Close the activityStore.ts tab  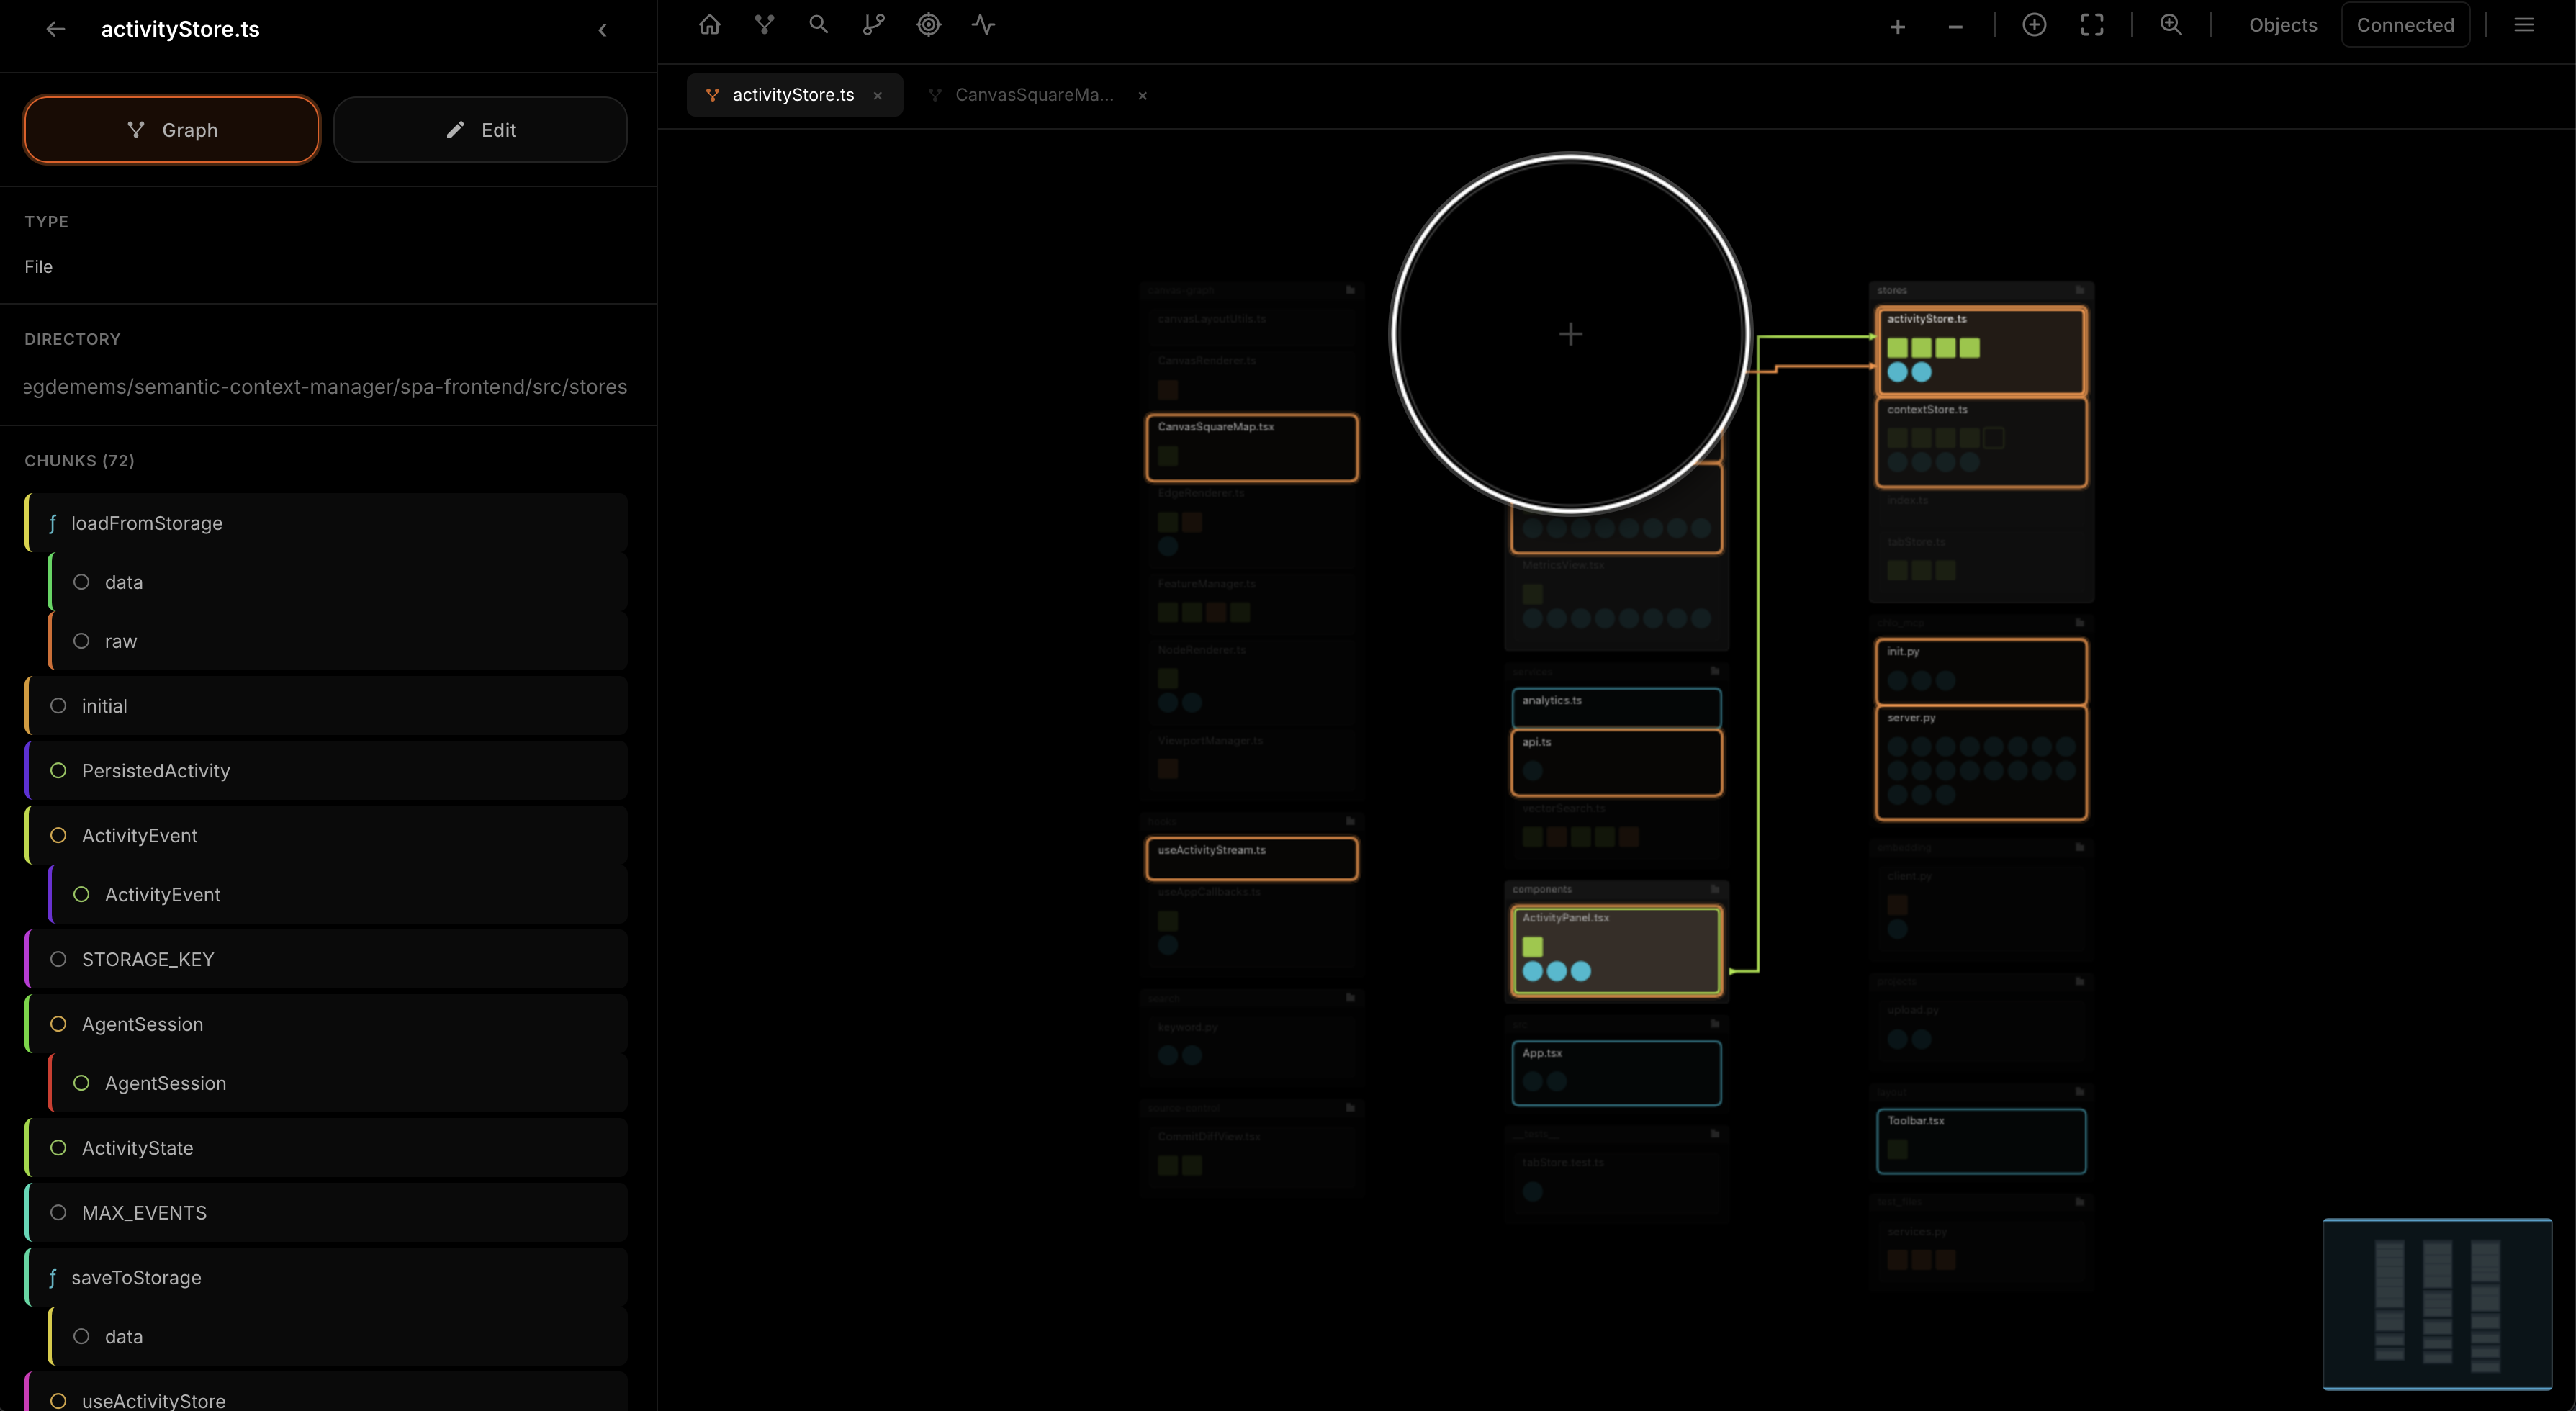click(x=877, y=96)
